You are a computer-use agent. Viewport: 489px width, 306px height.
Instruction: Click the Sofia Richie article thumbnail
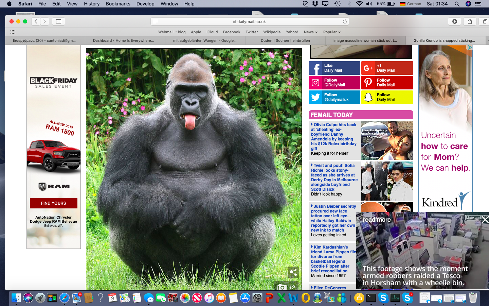(x=387, y=181)
